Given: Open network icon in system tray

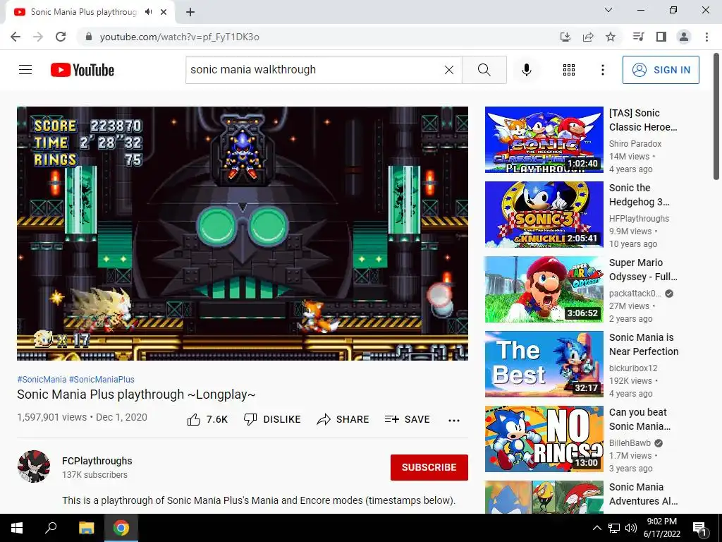Looking at the screenshot, I should [x=614, y=528].
